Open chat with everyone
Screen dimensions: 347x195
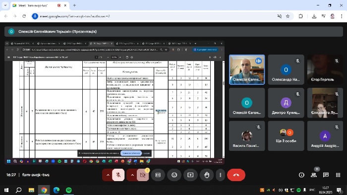(326, 175)
